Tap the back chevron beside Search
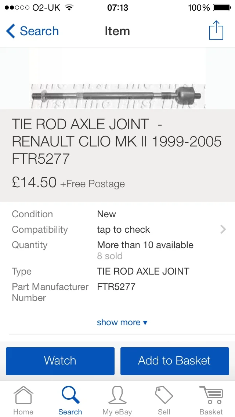The image size is (235, 417). 11,31
